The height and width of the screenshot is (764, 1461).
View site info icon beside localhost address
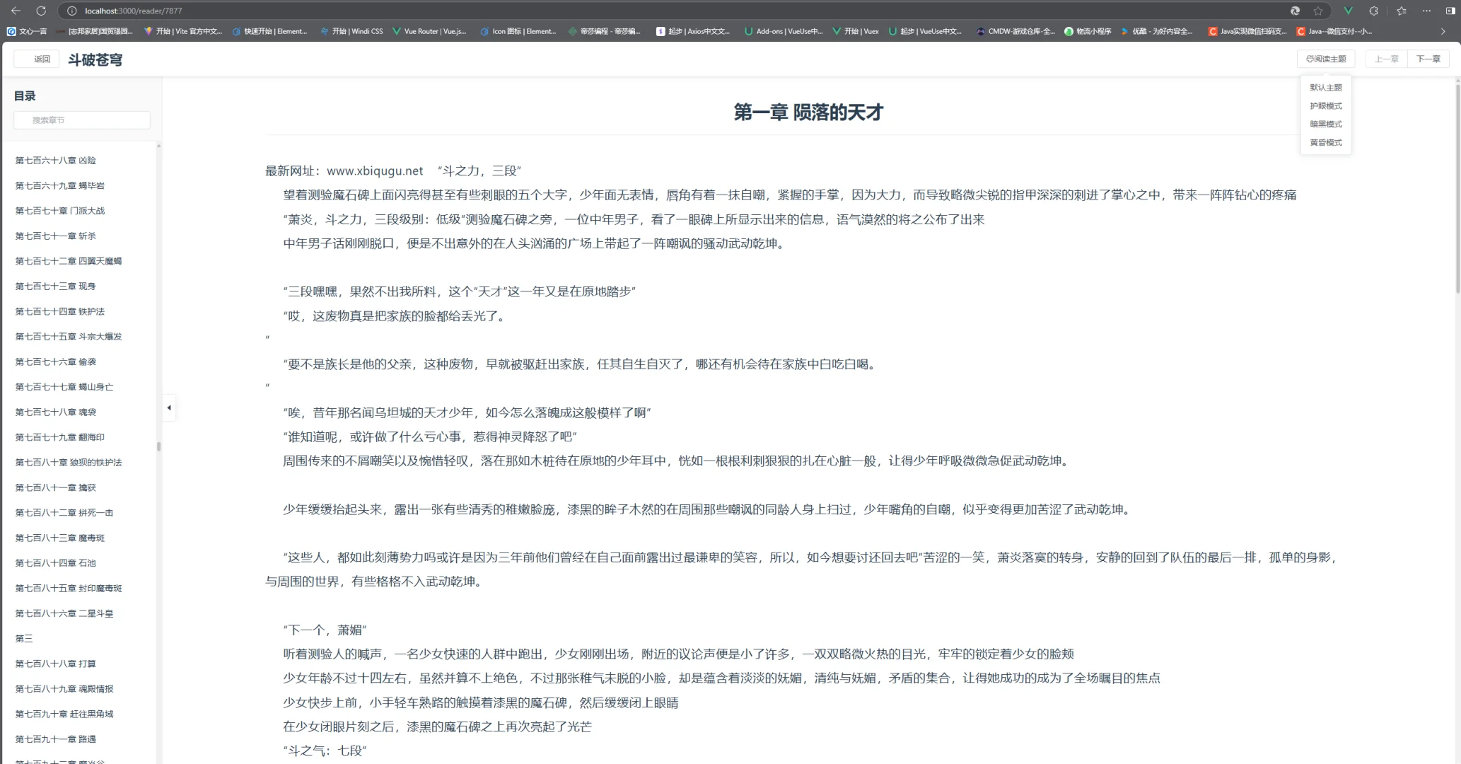point(72,11)
